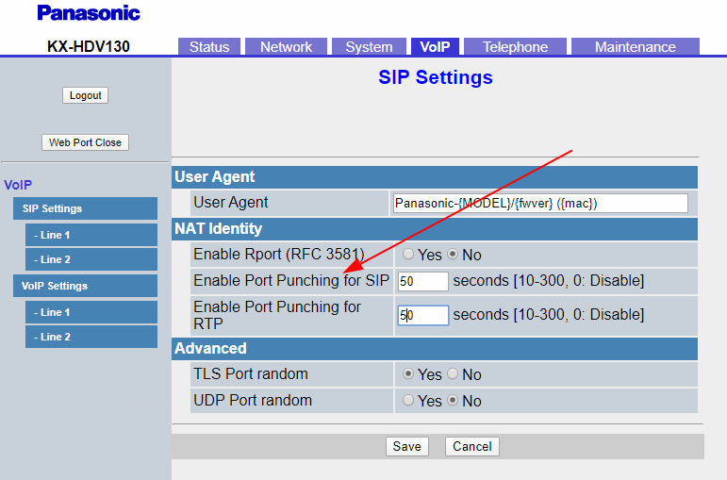
Task: Open SIP Settings in the sidebar
Action: pyautogui.click(x=53, y=208)
